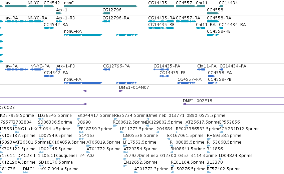Select the CG14434-RA transcript label
284x174 pixels.
click(x=232, y=25)
